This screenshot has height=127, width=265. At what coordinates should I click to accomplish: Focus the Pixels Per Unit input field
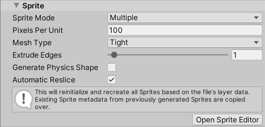[184, 30]
